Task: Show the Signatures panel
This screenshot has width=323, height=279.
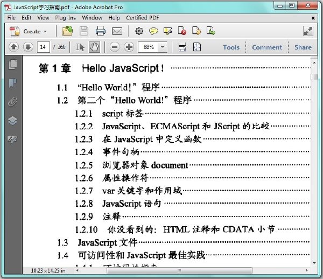Action: coord(12,139)
